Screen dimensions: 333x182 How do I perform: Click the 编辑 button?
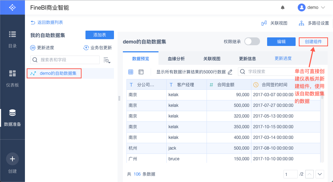[x=281, y=42]
